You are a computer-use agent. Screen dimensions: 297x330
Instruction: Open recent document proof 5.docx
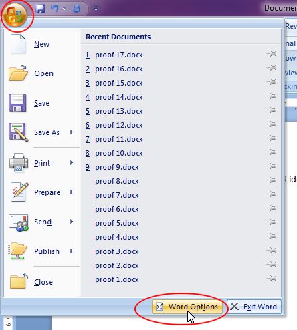(x=117, y=223)
